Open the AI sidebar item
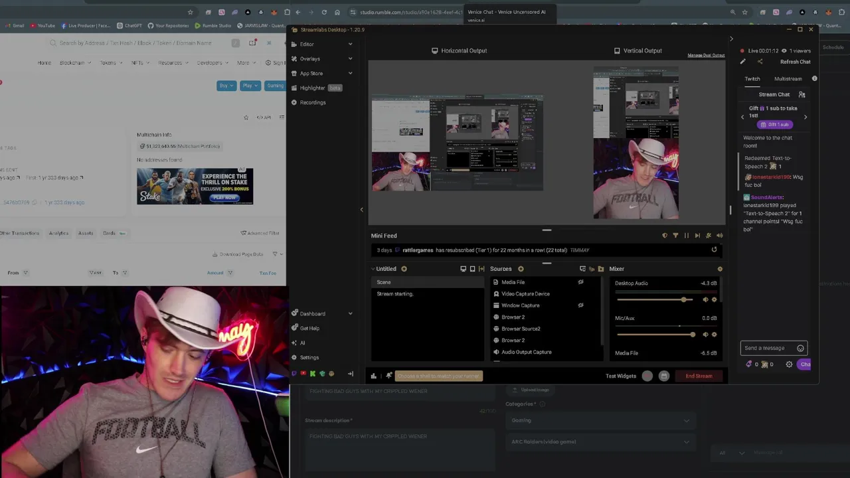This screenshot has height=478, width=850. 302,343
